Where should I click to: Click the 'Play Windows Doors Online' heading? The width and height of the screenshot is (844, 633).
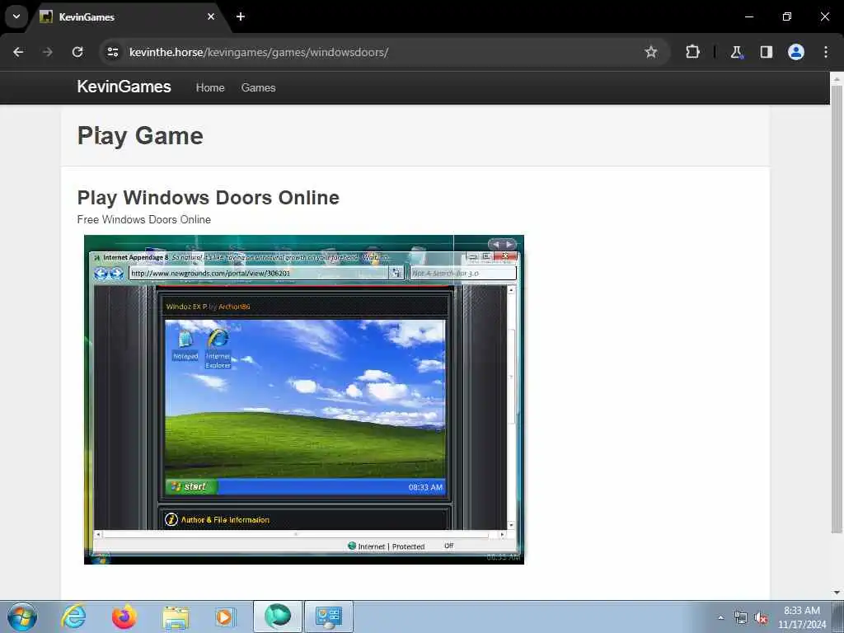point(209,198)
